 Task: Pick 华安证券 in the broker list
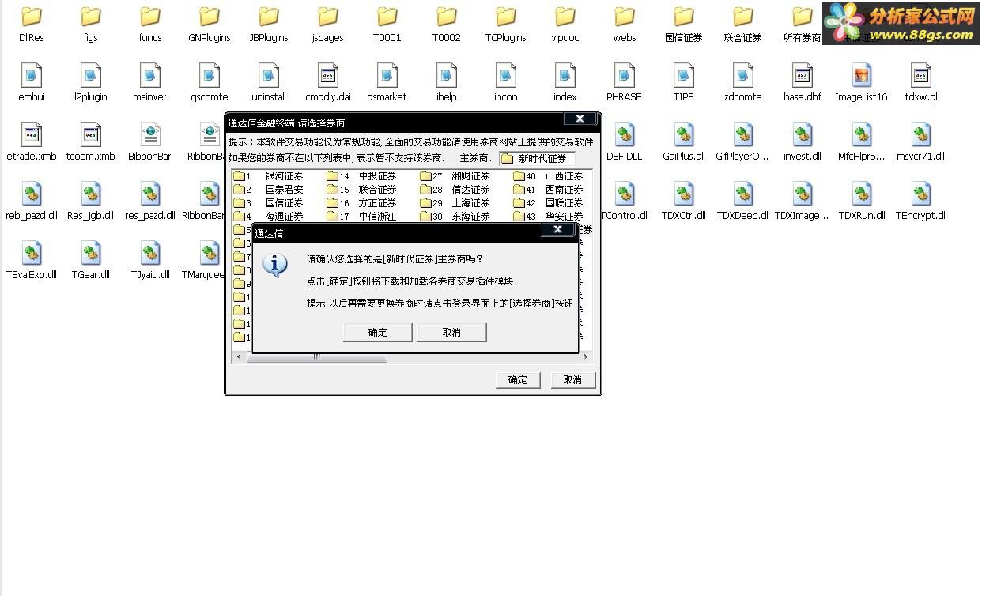564,217
